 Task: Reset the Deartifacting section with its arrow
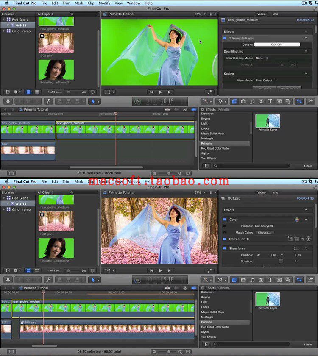point(306,52)
